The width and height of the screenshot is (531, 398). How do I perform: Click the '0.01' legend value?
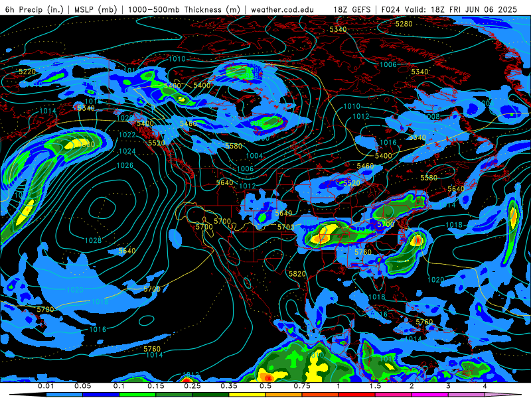46,386
